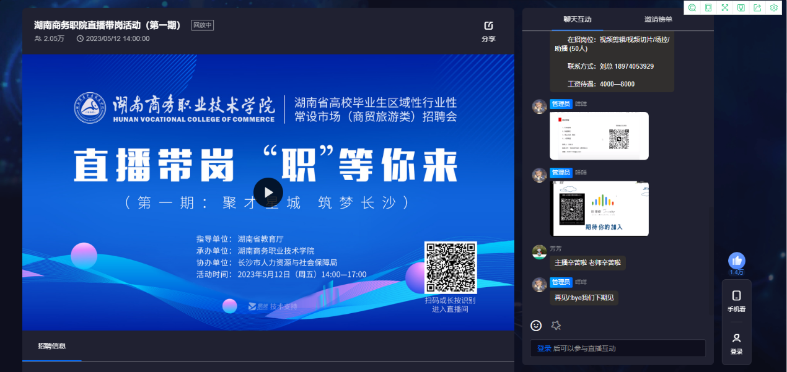The height and width of the screenshot is (372, 787).
Task: Play the livestream replay video
Action: click(268, 192)
